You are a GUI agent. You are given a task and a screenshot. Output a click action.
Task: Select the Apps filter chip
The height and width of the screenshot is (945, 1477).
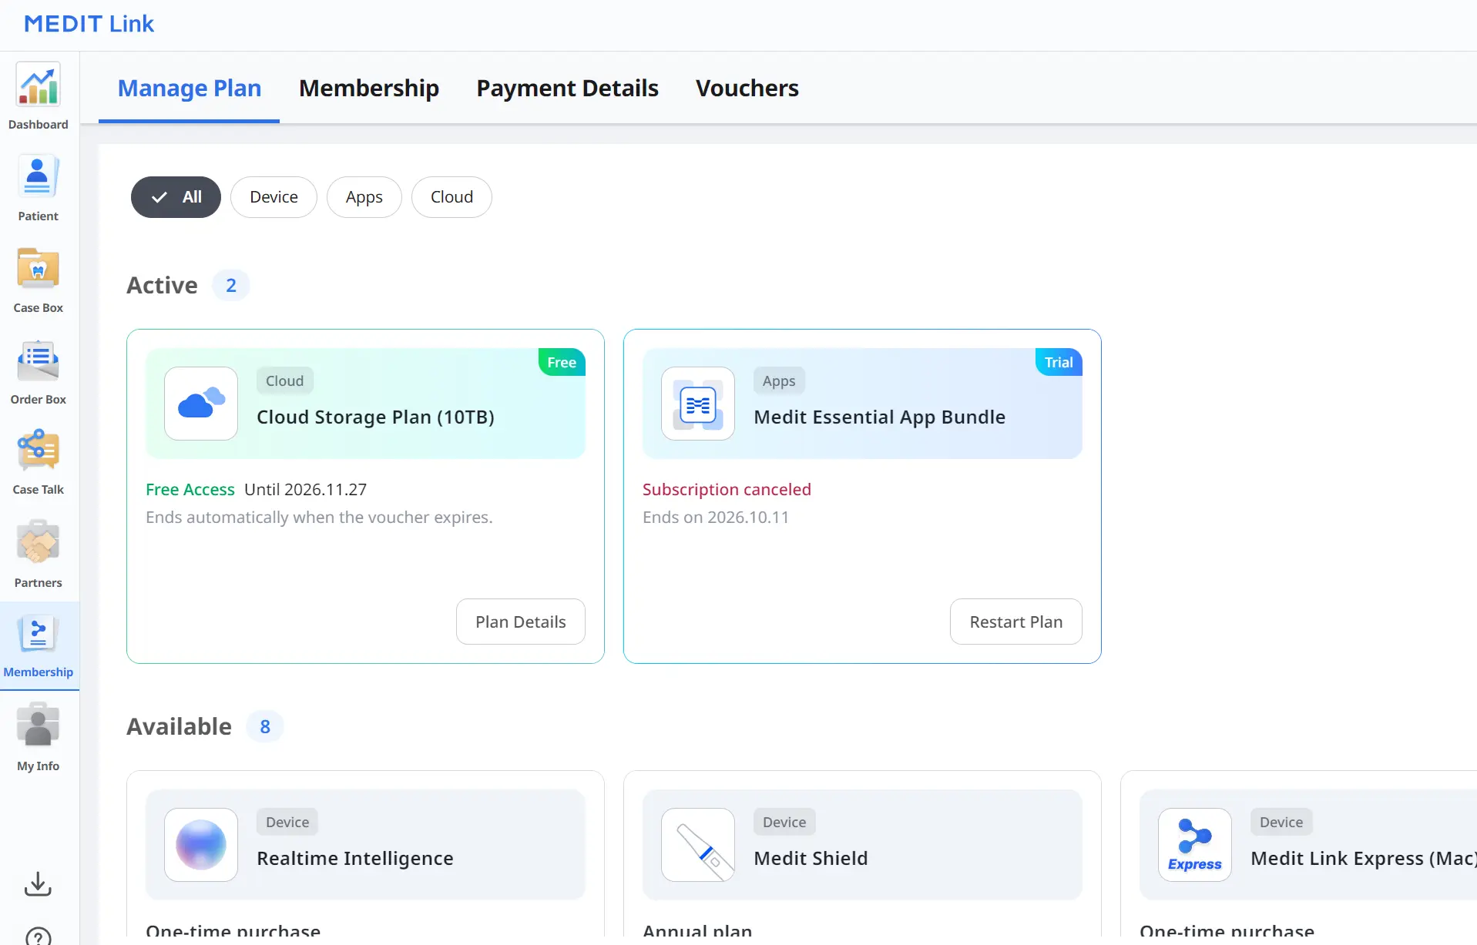(364, 197)
